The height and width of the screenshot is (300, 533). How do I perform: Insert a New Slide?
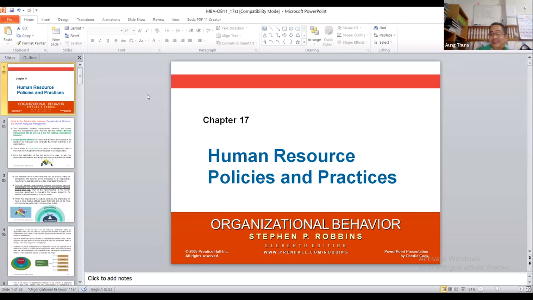click(x=56, y=36)
